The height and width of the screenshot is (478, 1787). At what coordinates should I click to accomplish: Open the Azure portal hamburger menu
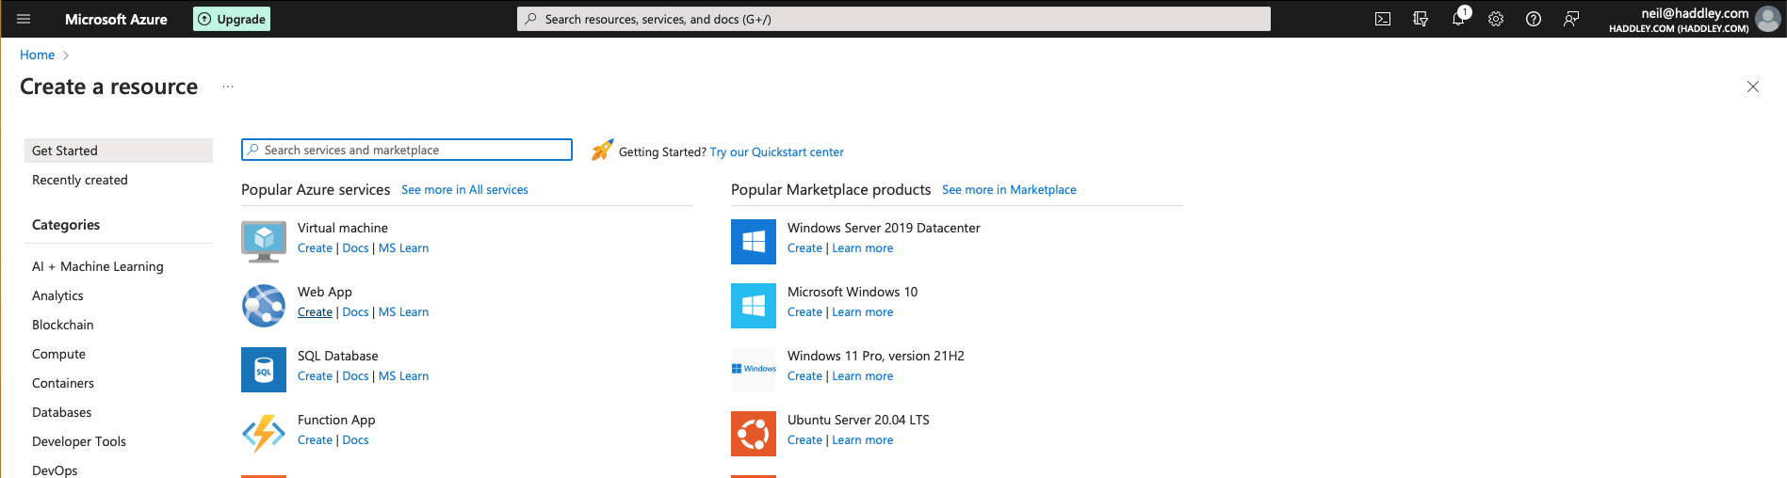(24, 19)
